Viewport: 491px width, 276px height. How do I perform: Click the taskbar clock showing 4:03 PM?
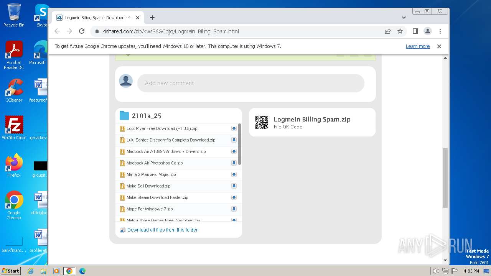pos(471,271)
